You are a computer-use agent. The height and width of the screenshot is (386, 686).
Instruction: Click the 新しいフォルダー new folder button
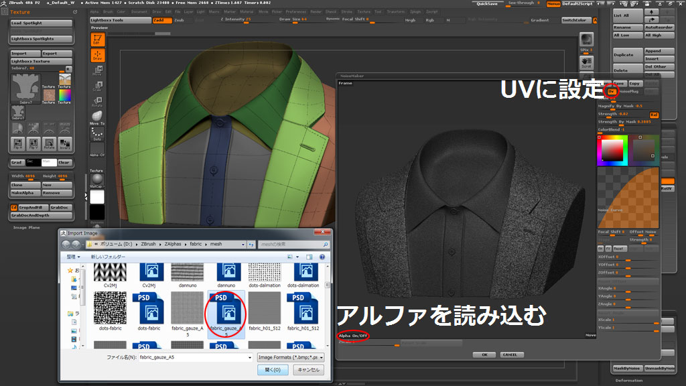108,257
